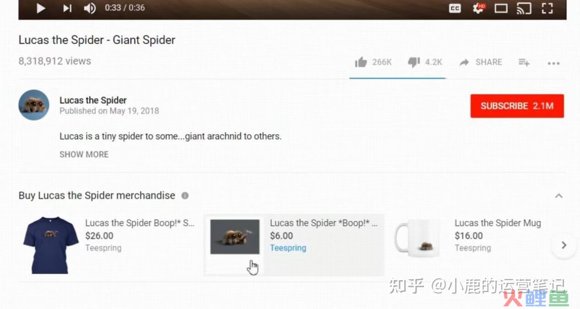Show next merchandise items

pos(564,245)
